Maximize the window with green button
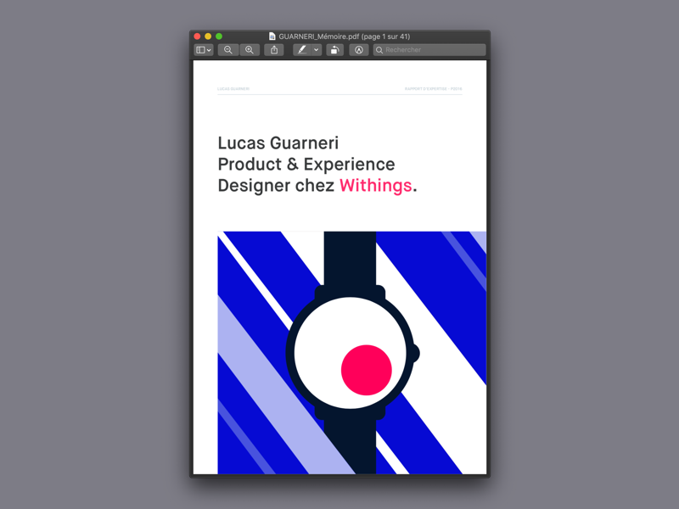Image resolution: width=679 pixels, height=509 pixels. click(219, 36)
